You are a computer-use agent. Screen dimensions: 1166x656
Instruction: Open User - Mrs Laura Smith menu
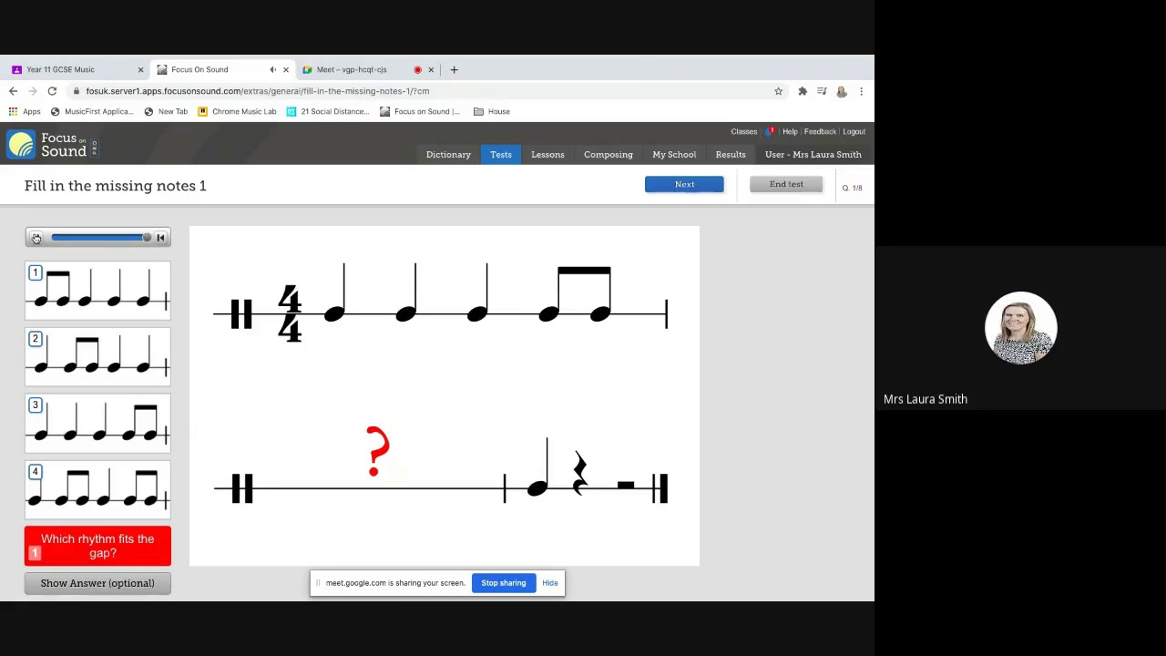tap(813, 155)
